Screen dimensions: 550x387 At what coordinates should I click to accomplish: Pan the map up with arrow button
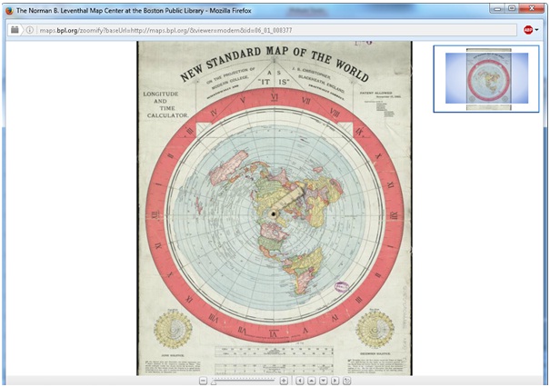pos(312,381)
